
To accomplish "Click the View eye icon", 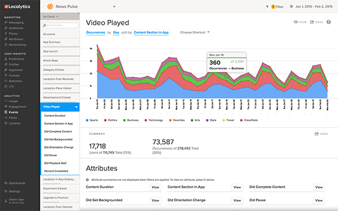I will [x=296, y=22].
